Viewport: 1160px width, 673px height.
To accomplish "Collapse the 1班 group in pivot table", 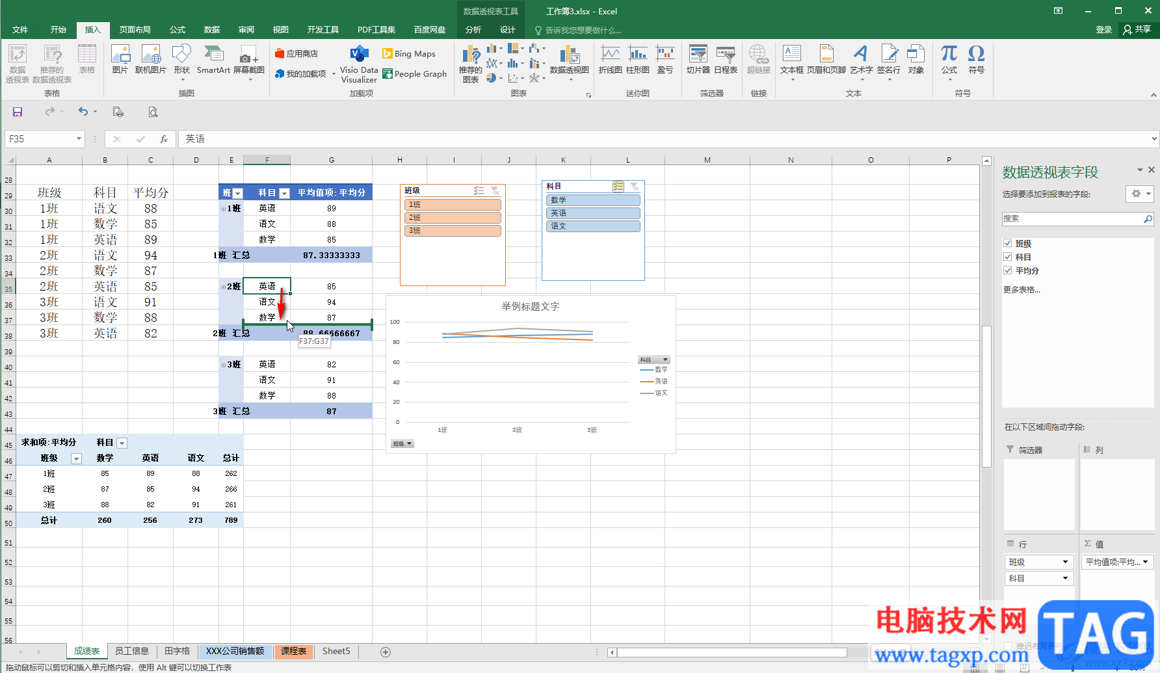I will click(223, 209).
